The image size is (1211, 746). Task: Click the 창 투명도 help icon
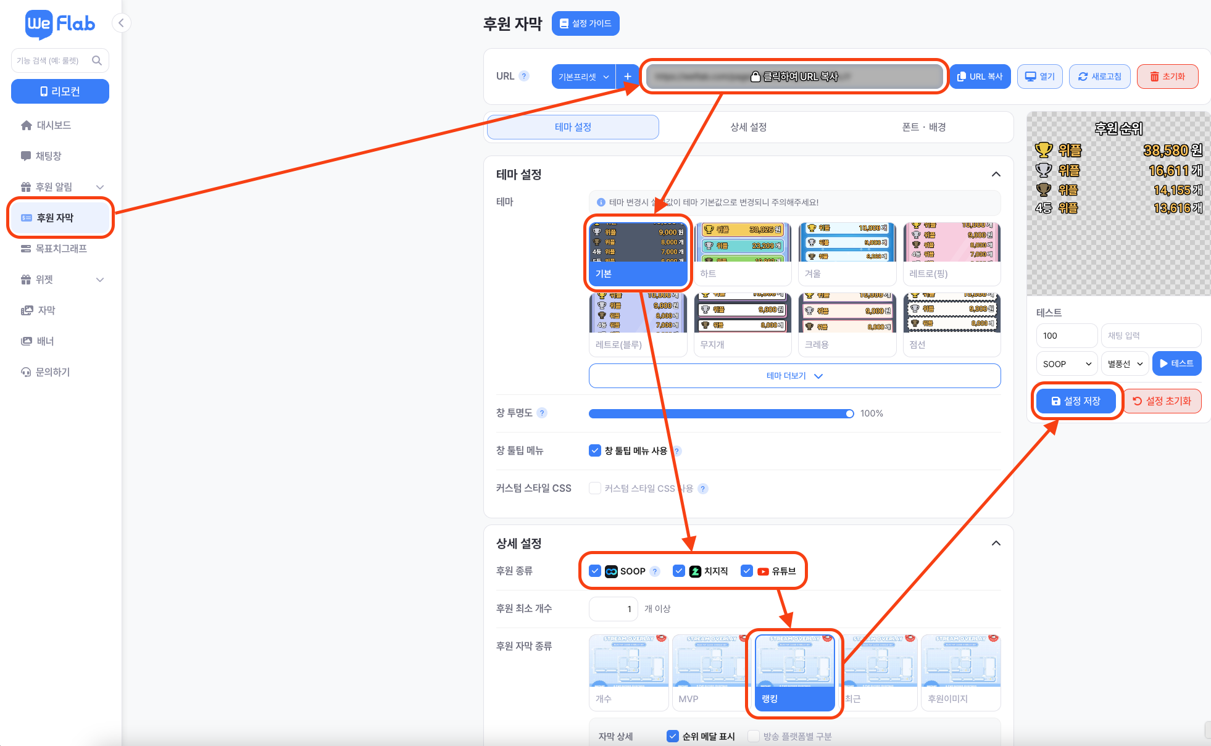coord(542,413)
